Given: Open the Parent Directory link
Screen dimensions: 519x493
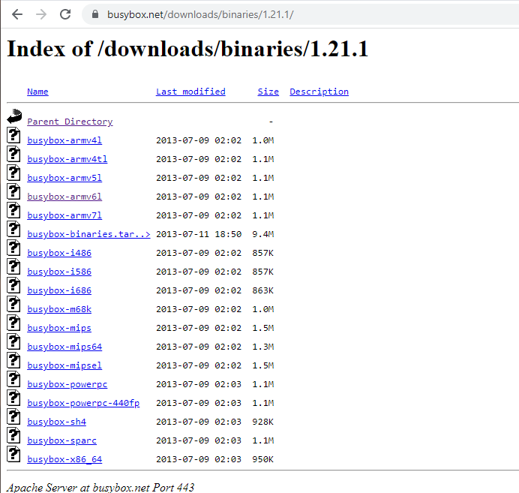Looking at the screenshot, I should (x=70, y=122).
